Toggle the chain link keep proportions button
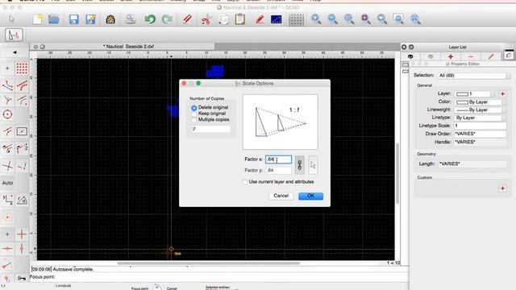The width and height of the screenshot is (516, 290). tap(299, 164)
